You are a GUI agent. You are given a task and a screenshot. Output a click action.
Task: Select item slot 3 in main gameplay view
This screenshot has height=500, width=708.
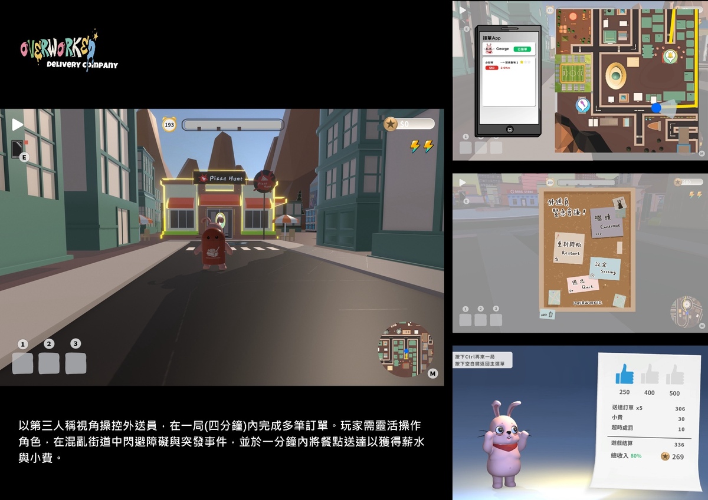coord(76,363)
